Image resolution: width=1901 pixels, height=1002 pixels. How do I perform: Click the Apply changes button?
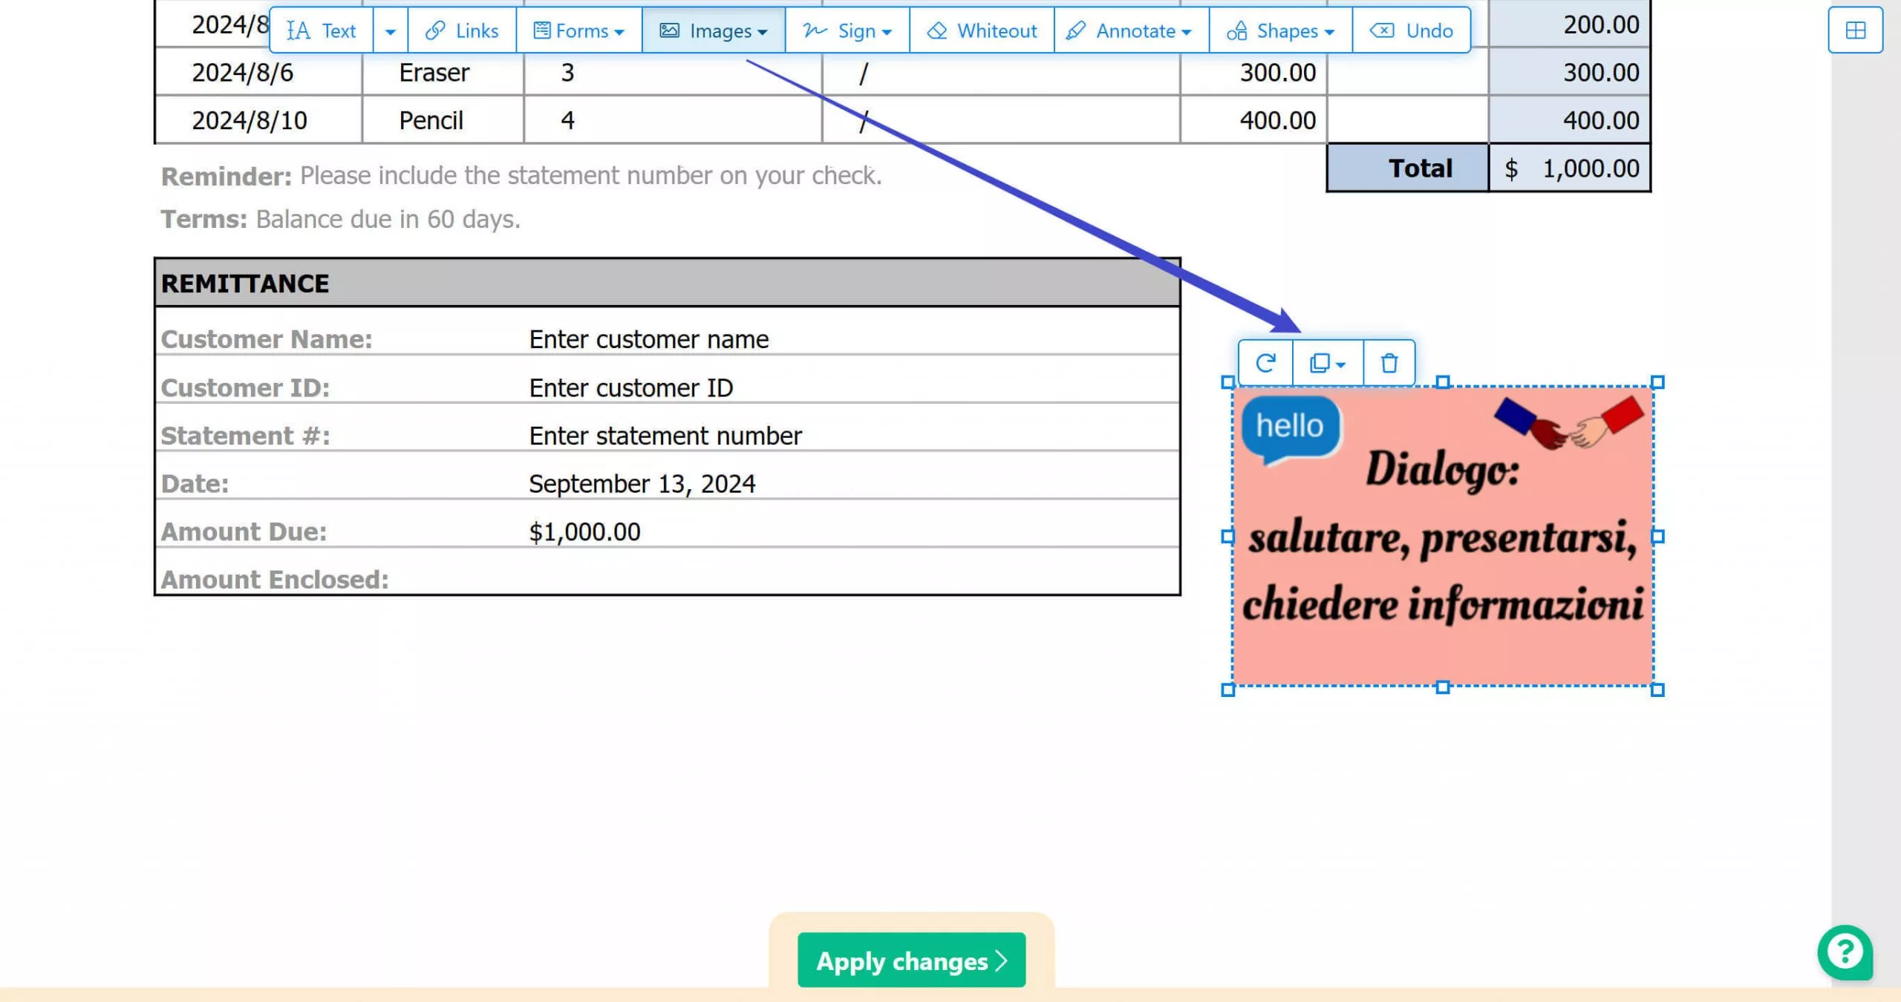tap(911, 960)
